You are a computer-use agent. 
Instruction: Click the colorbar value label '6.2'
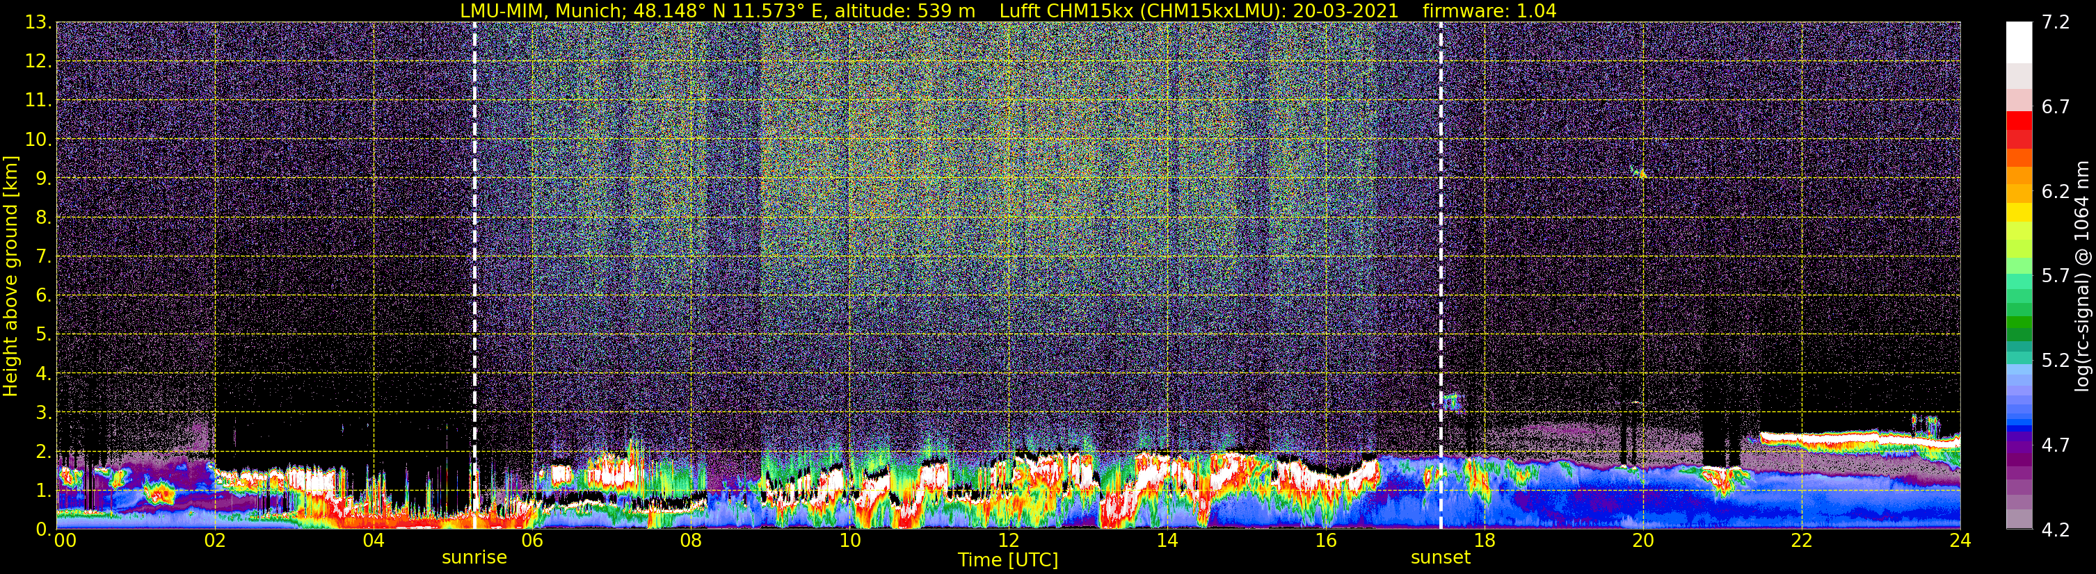click(x=2056, y=191)
